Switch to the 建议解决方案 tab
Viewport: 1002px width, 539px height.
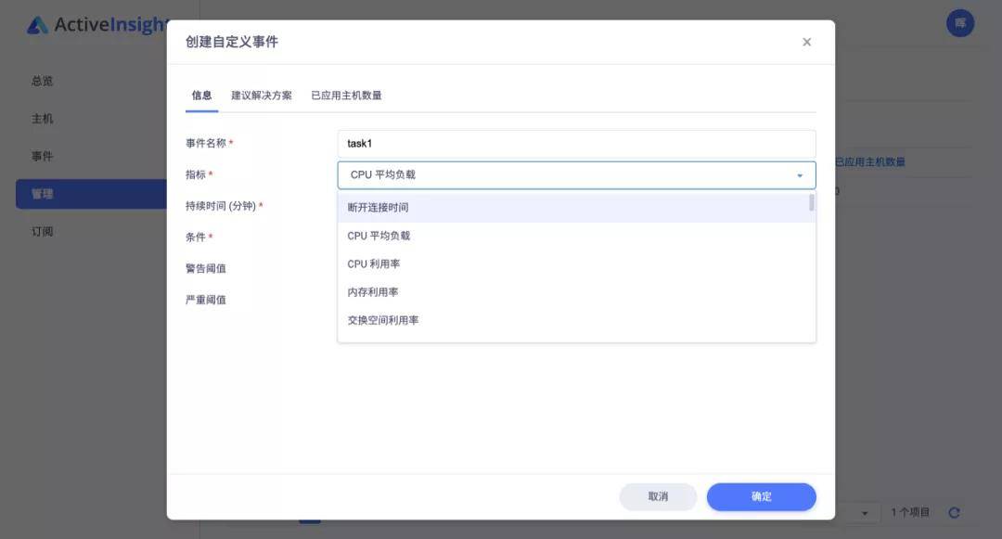point(261,95)
